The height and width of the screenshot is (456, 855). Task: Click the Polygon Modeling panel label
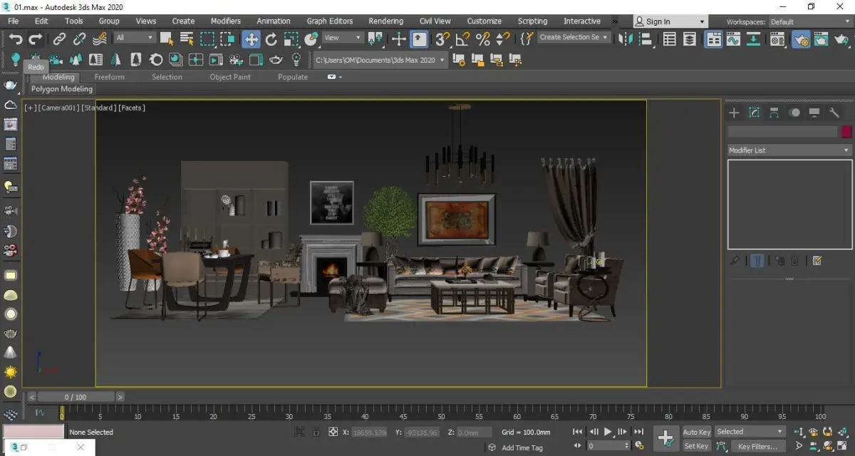pos(61,89)
